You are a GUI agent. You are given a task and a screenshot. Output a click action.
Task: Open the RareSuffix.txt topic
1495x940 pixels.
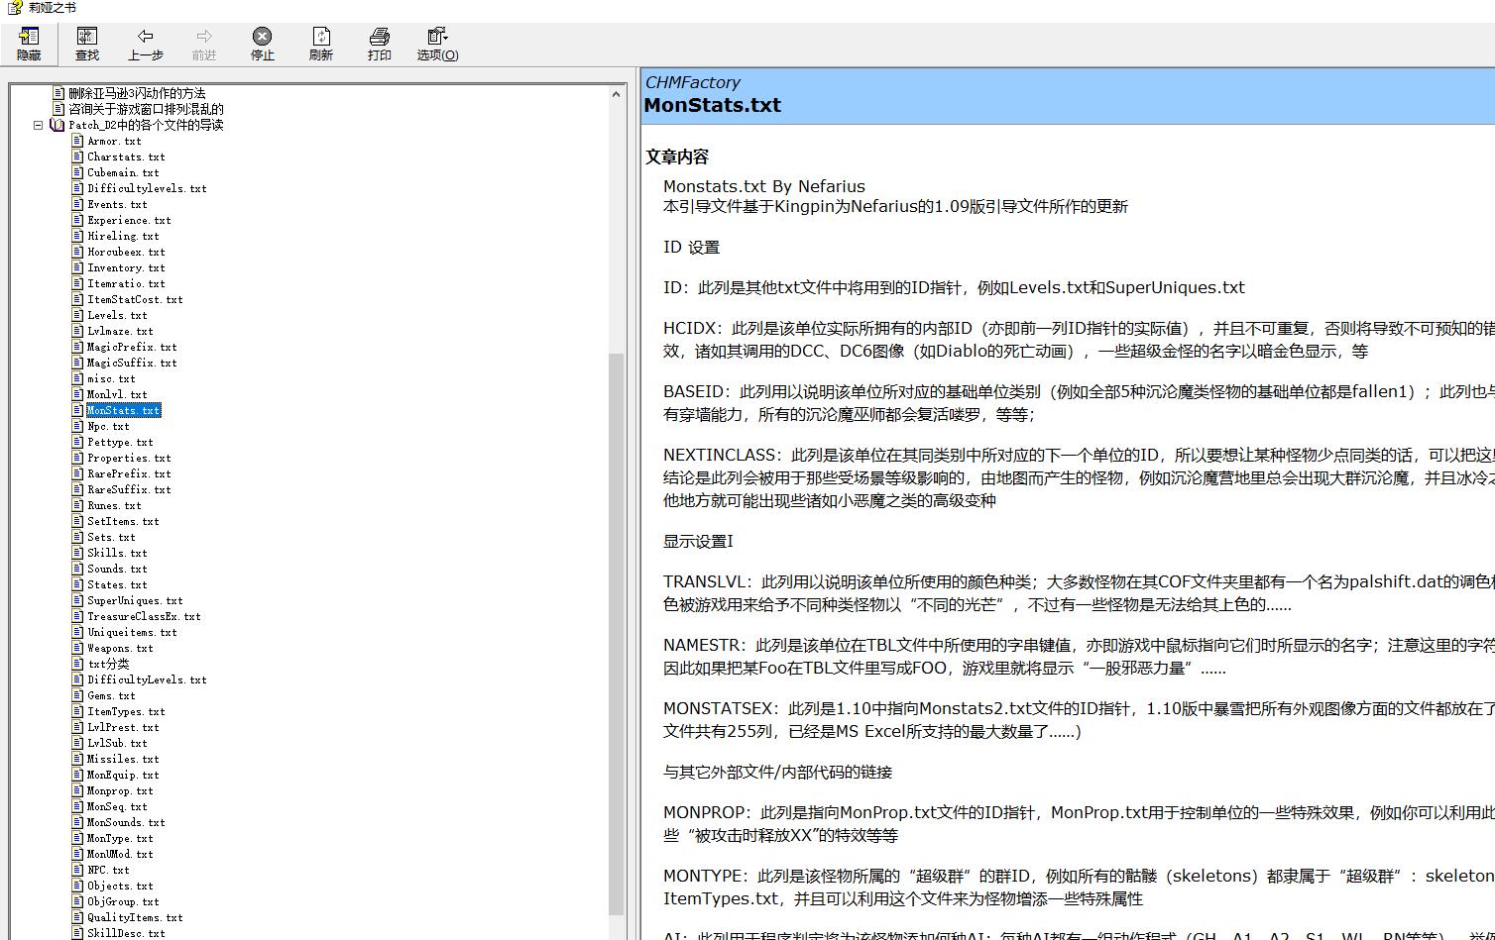coord(129,489)
